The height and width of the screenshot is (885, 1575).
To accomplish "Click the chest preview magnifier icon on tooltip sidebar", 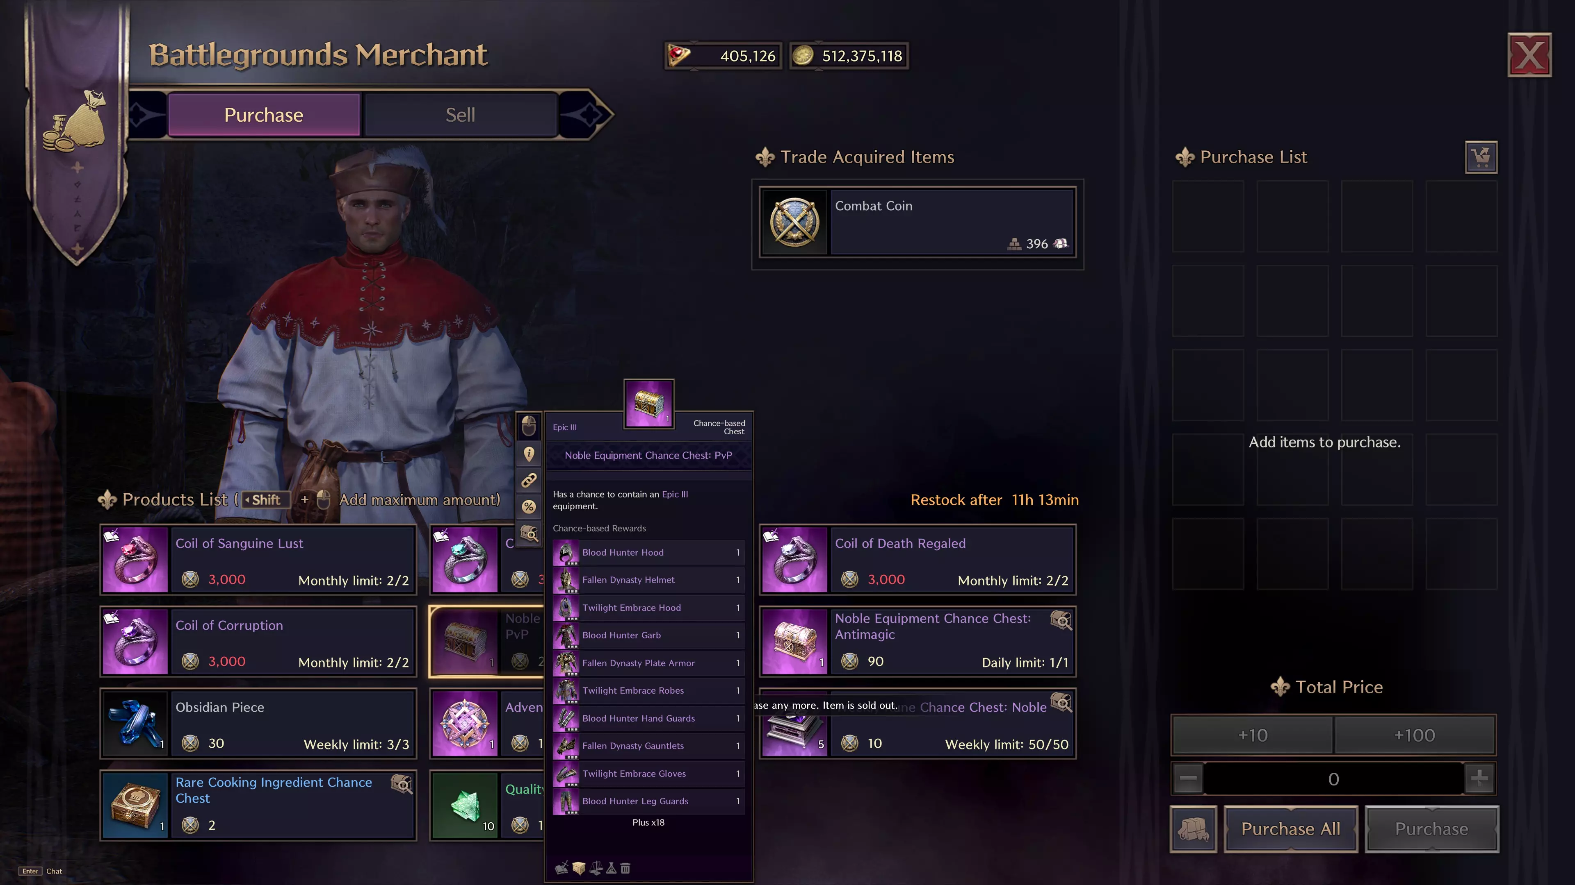I will click(529, 534).
